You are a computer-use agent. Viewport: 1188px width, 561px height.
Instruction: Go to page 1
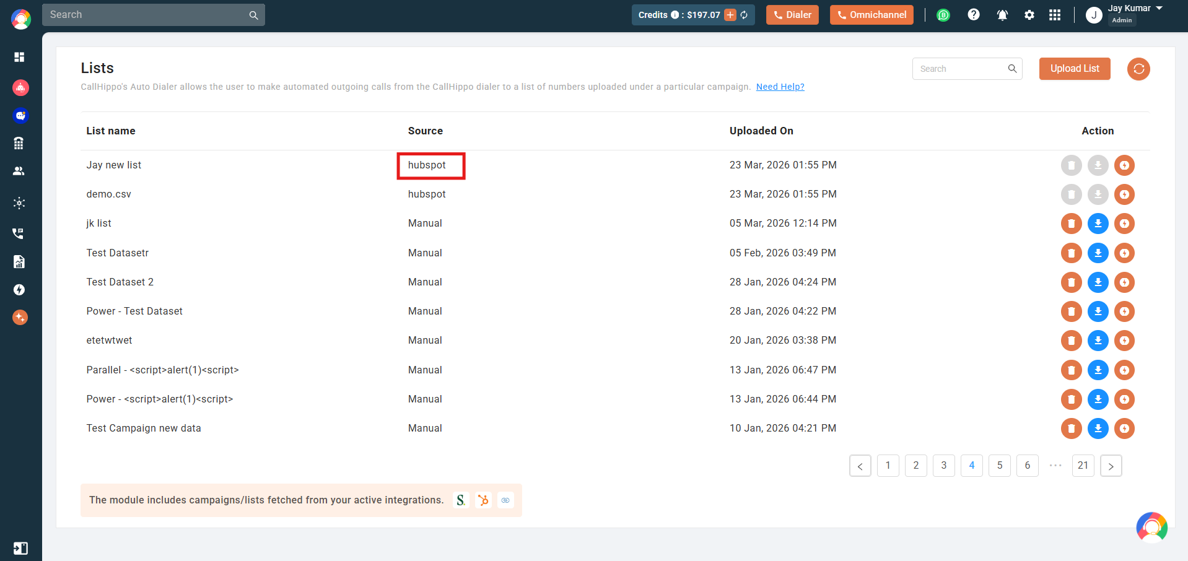click(888, 466)
